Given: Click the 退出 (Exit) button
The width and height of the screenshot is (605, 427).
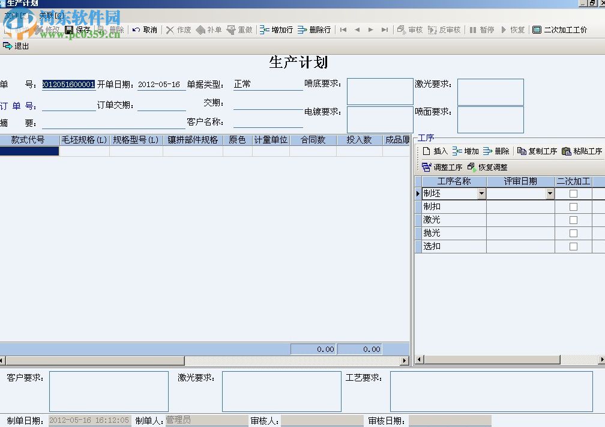Looking at the screenshot, I should [x=16, y=45].
